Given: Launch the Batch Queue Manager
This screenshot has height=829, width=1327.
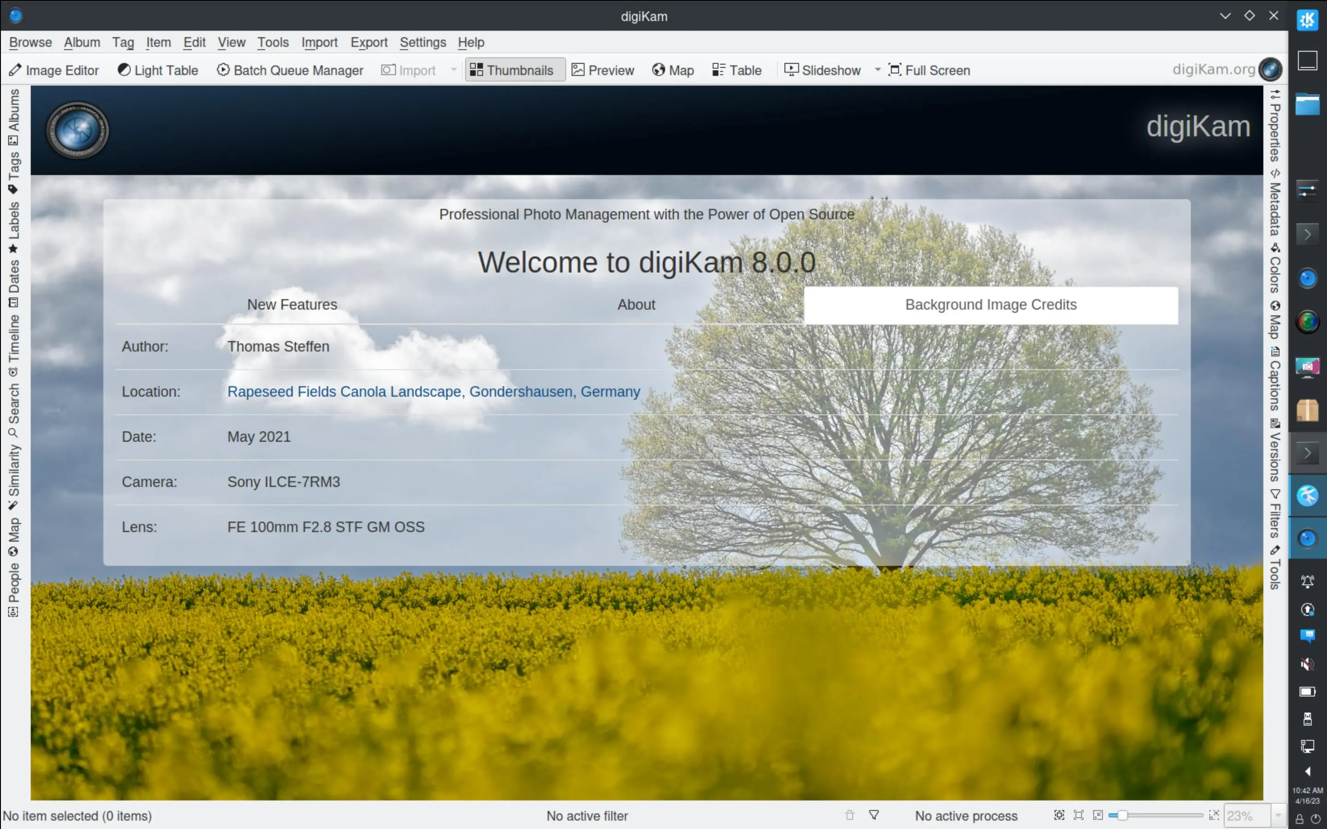Looking at the screenshot, I should coord(290,70).
